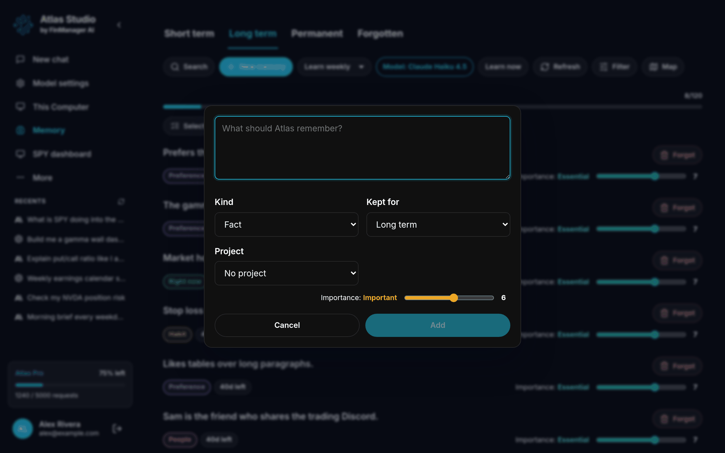This screenshot has height=453, width=725.
Task: Open recent chat 'Check my NVDA position risk'
Action: 70,298
